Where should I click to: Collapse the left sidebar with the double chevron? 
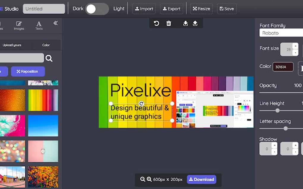pos(56,23)
